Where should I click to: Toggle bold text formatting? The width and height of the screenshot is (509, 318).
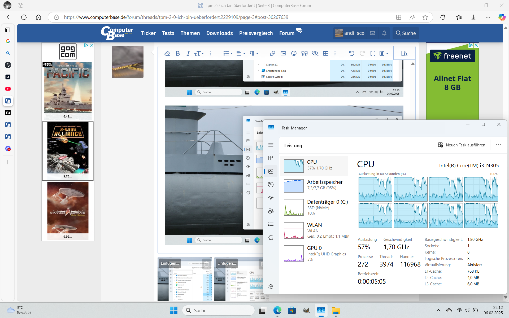[178, 53]
